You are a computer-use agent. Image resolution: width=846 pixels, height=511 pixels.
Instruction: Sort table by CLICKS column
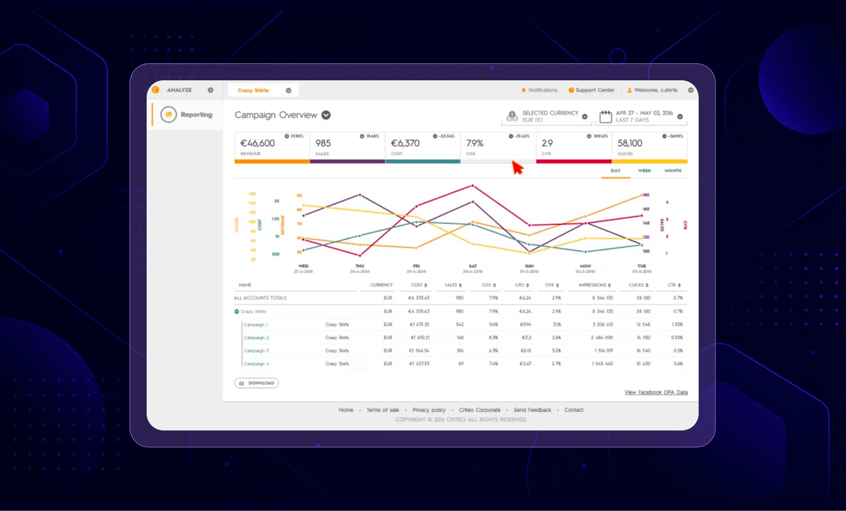639,285
